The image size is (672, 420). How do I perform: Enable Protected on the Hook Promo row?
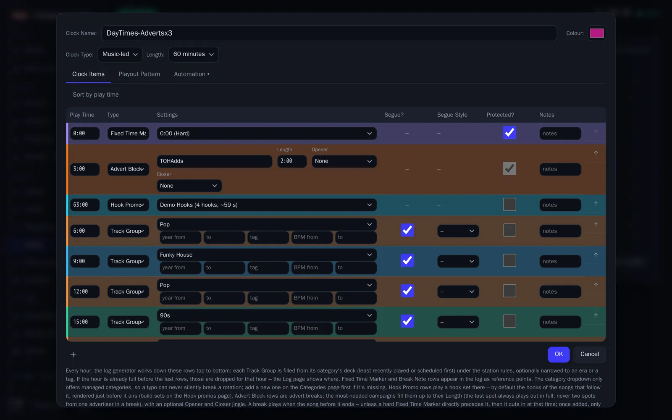[509, 205]
